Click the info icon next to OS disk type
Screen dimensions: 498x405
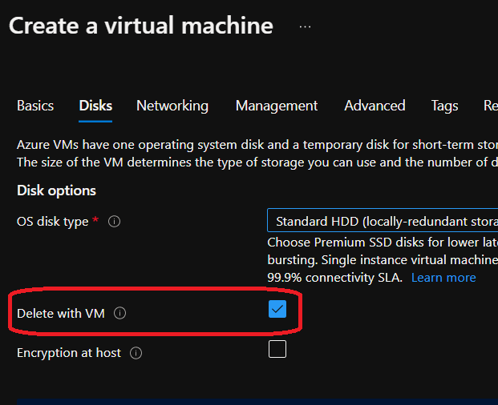(114, 222)
